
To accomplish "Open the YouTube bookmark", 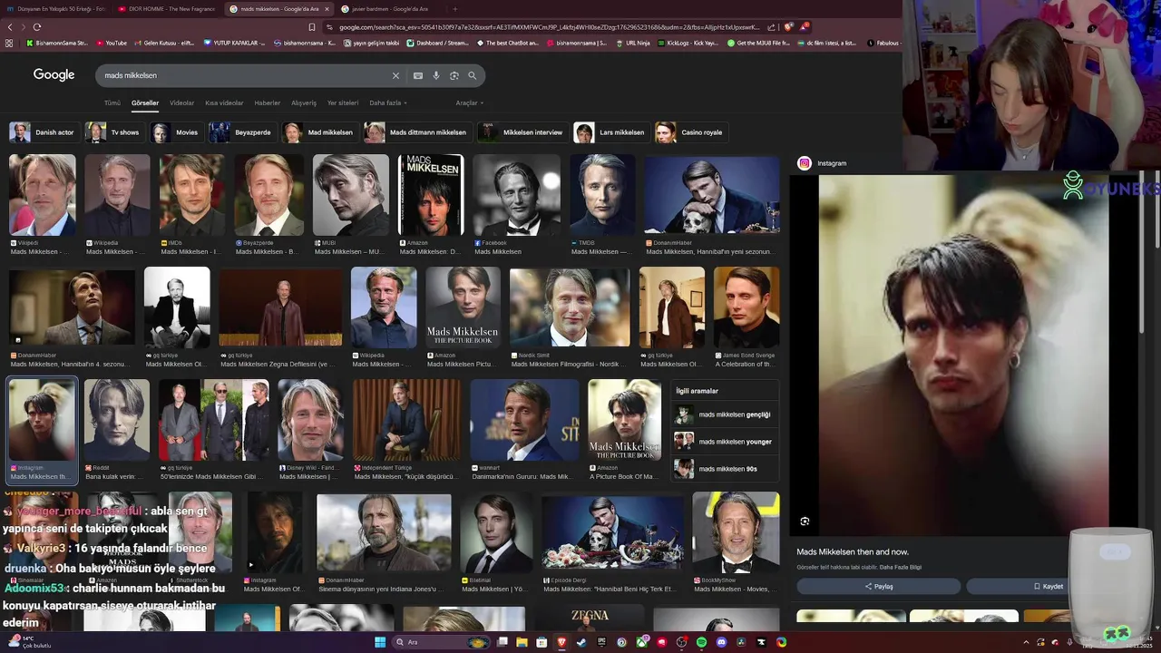I will (111, 43).
